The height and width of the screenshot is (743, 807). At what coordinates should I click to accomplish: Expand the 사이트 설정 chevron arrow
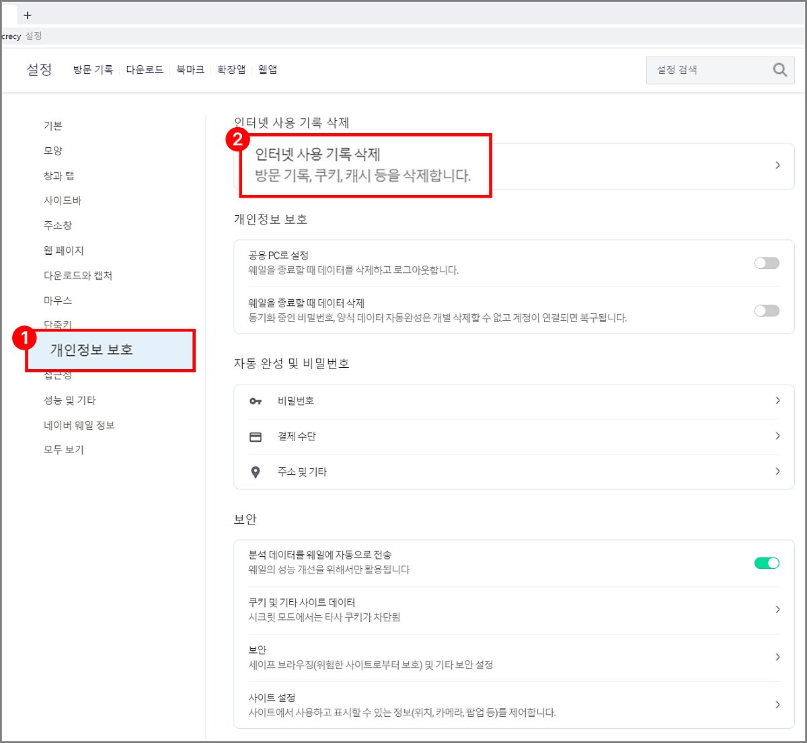[x=777, y=705]
